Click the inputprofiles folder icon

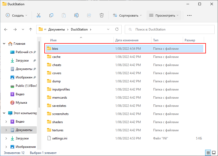point(49,89)
